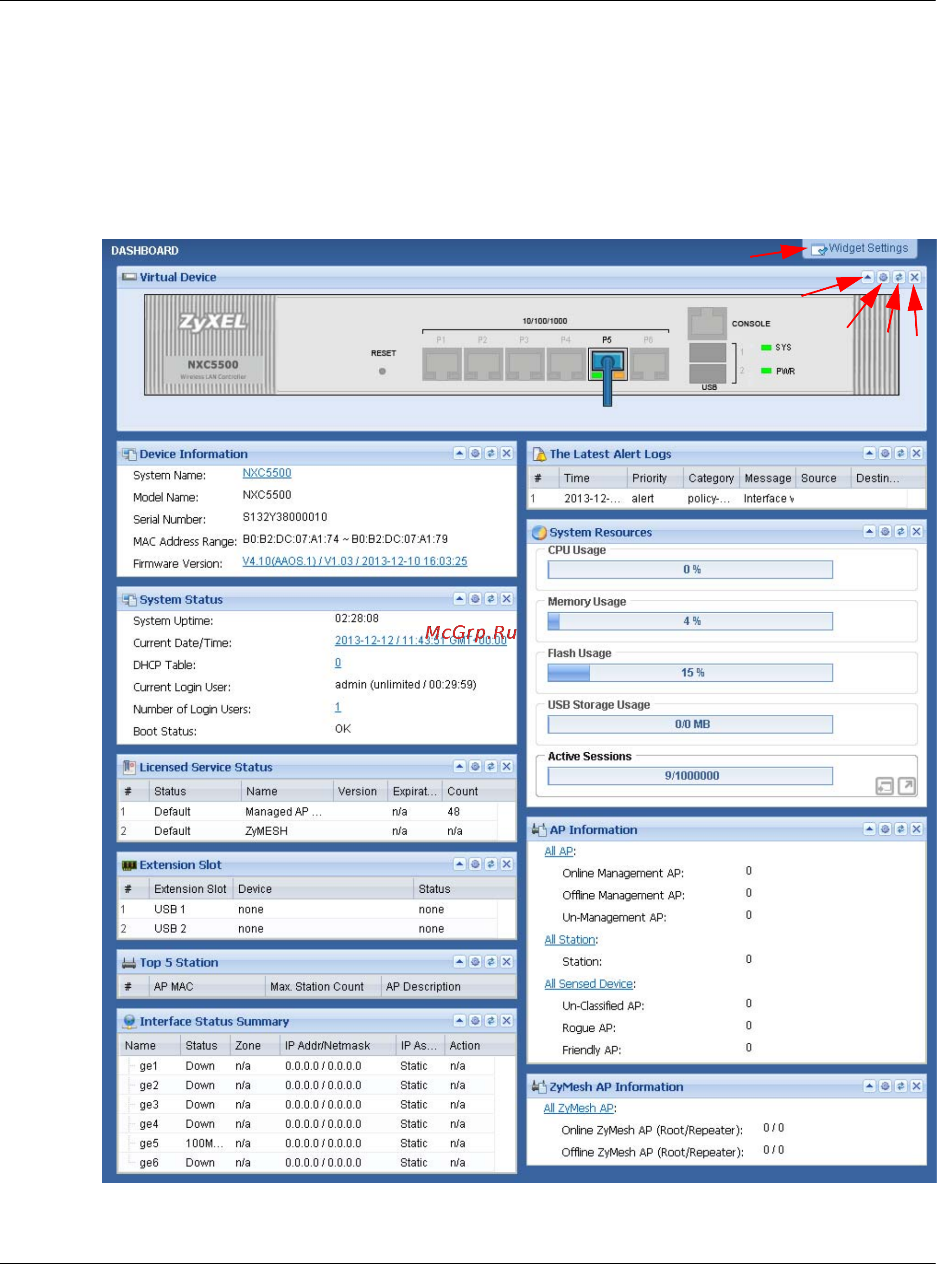Collapse the System Resources widget
The height and width of the screenshot is (1264, 937).
click(x=869, y=531)
